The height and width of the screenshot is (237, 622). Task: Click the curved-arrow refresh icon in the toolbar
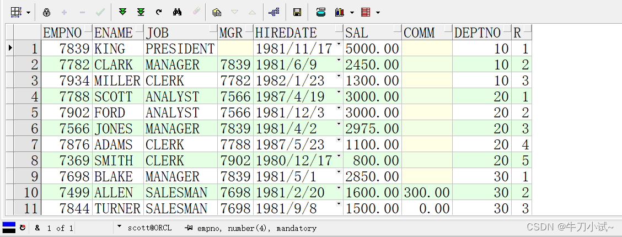159,12
